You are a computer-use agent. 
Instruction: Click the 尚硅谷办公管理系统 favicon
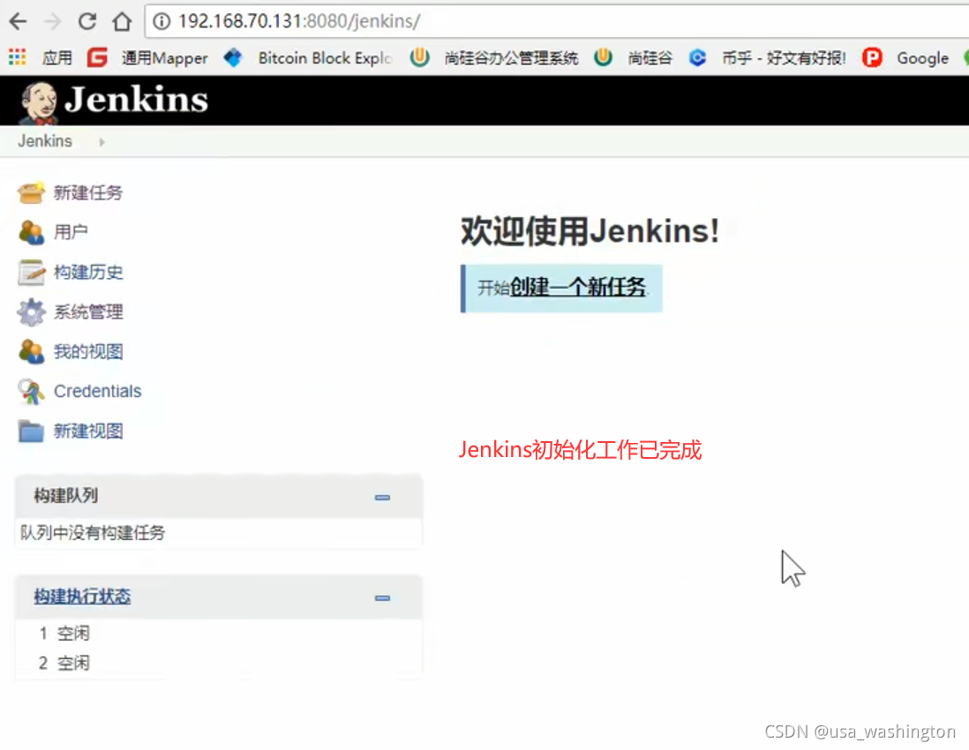coord(419,57)
